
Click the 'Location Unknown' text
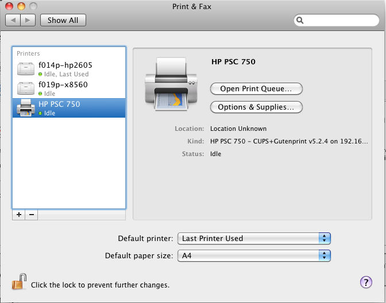coord(238,129)
